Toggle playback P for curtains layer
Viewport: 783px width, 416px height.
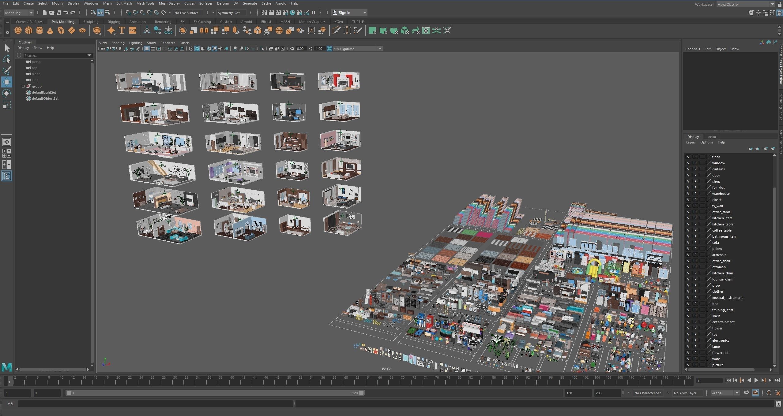[x=695, y=169]
